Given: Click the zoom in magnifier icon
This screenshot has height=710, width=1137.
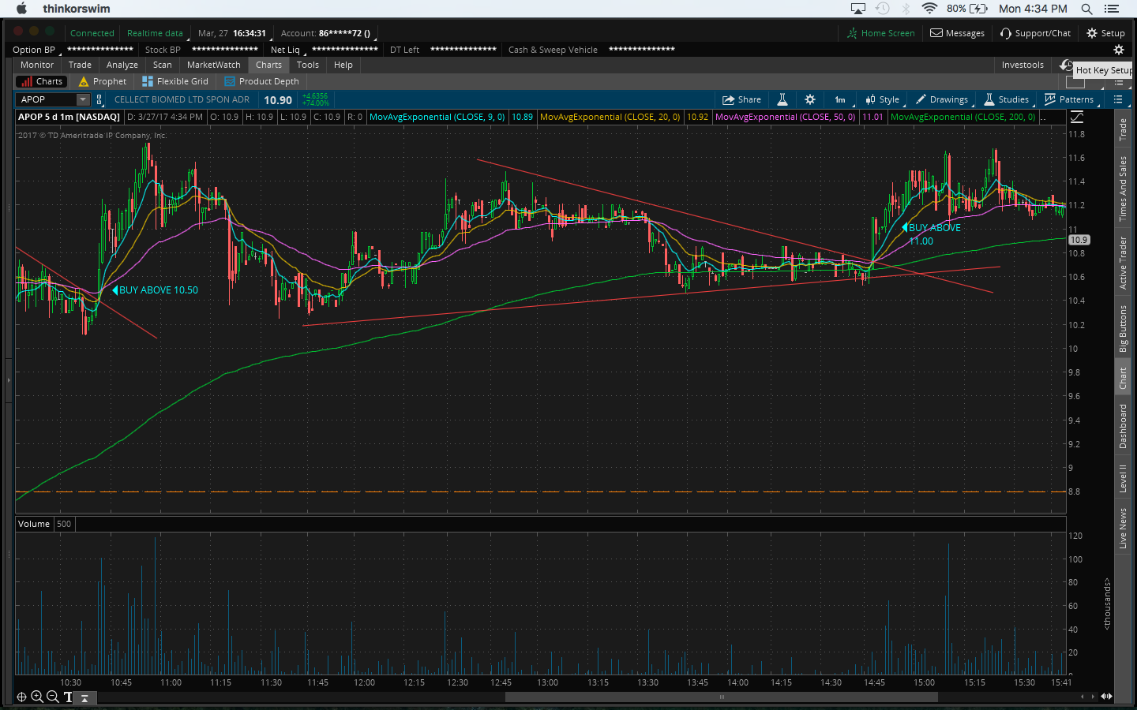Looking at the screenshot, I should (x=37, y=697).
